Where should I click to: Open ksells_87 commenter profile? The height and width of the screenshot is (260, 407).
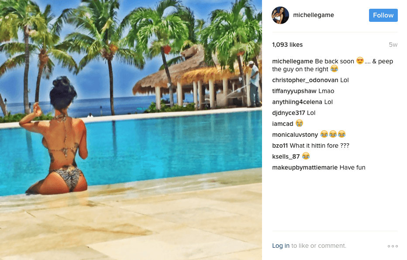coord(286,156)
